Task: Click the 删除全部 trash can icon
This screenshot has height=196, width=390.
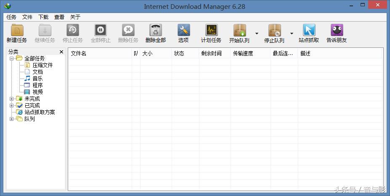Action: [x=156, y=30]
